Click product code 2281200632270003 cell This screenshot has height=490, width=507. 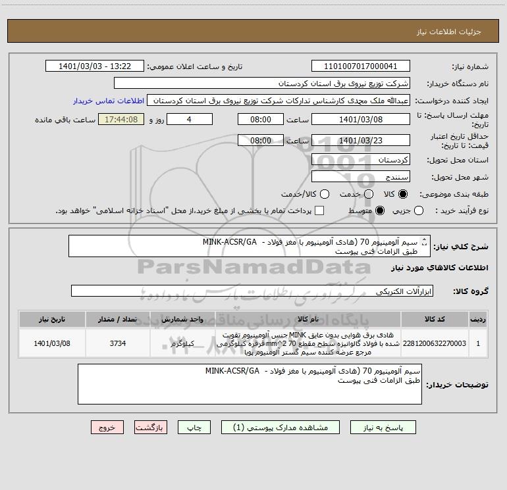coord(435,343)
